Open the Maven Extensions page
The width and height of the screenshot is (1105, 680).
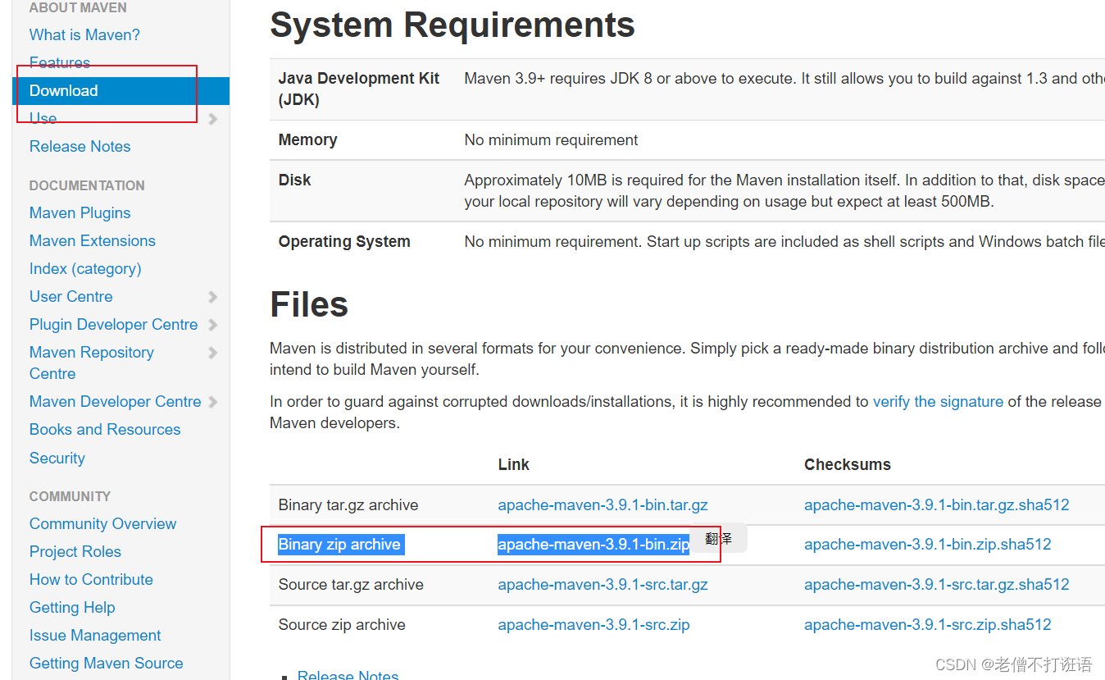tap(92, 240)
